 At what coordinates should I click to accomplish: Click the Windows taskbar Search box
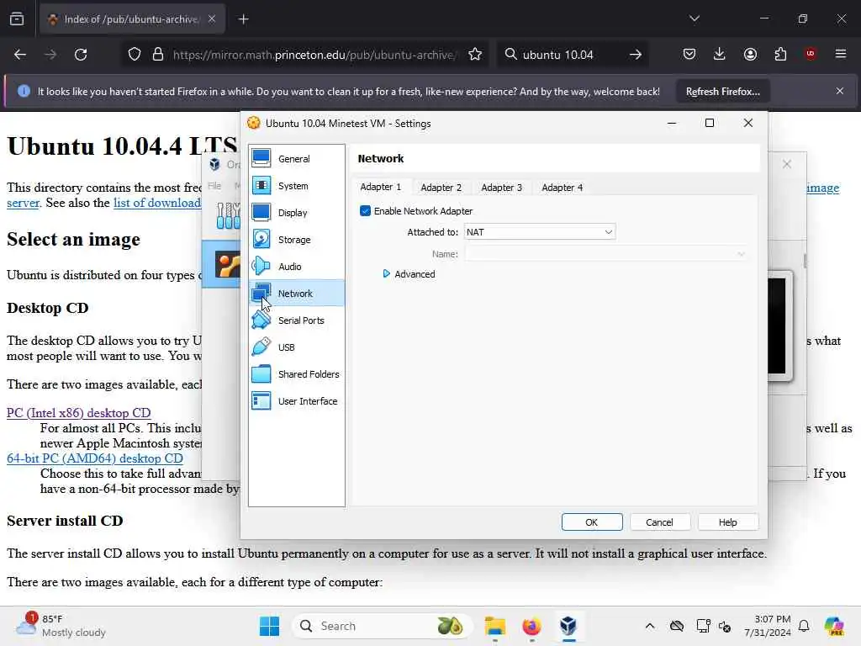[x=383, y=626]
